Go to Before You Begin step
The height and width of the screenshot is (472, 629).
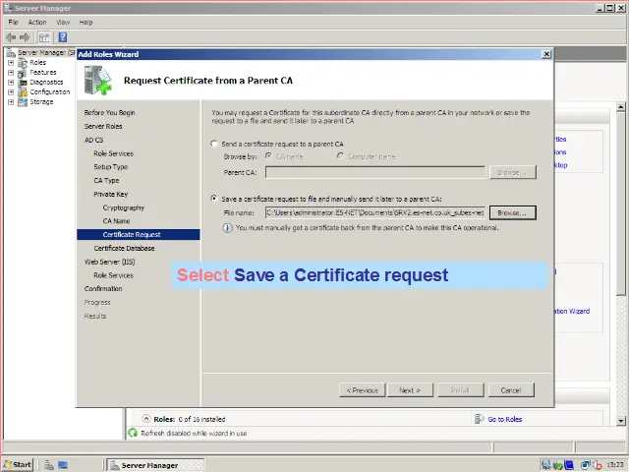(109, 113)
